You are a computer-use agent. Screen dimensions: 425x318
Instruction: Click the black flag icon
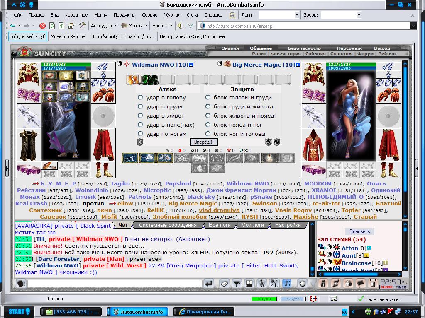pyautogui.click(x=361, y=283)
